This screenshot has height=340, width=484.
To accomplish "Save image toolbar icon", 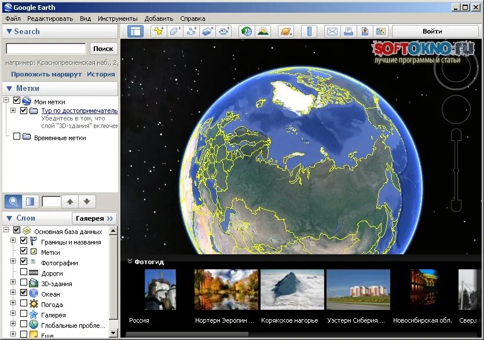I will [381, 31].
